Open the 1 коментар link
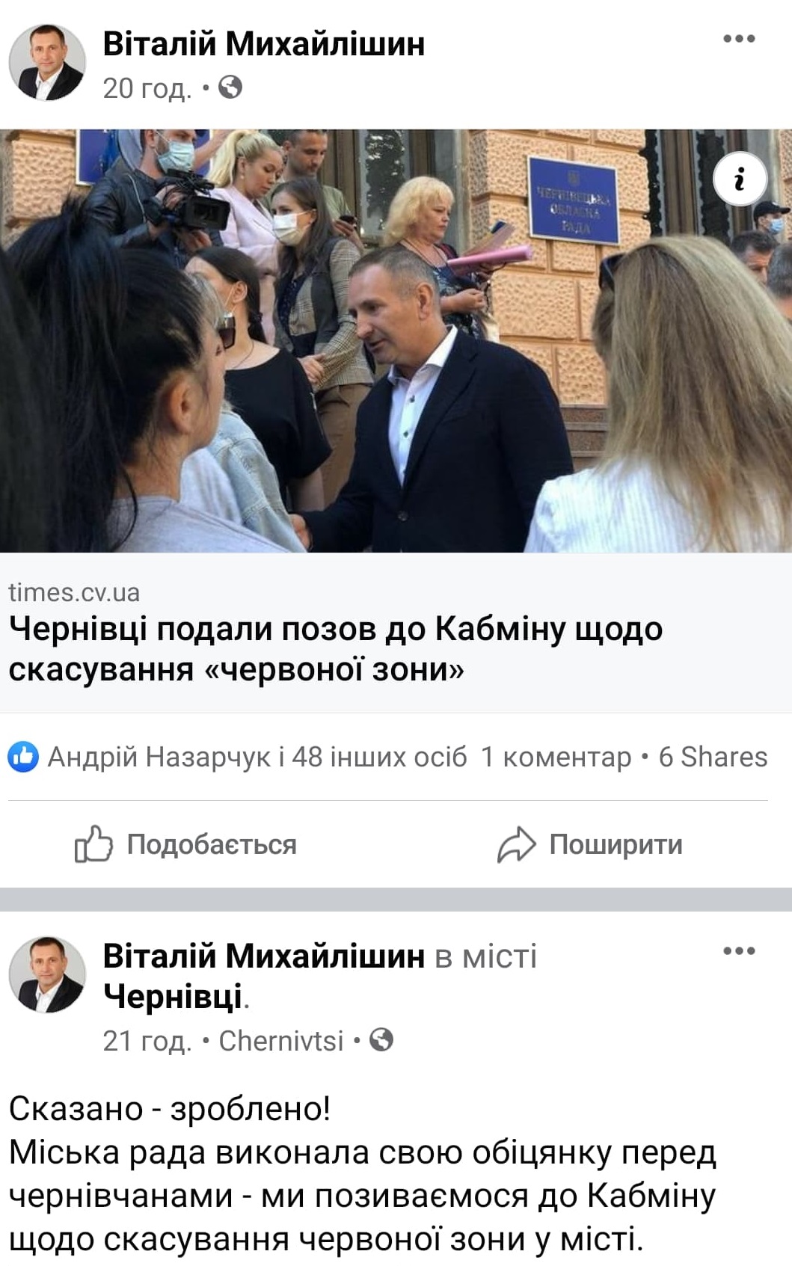 point(556,758)
